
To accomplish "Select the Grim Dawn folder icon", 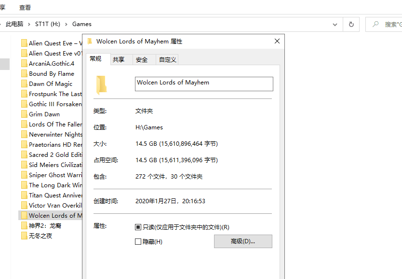I will pyautogui.click(x=25, y=114).
